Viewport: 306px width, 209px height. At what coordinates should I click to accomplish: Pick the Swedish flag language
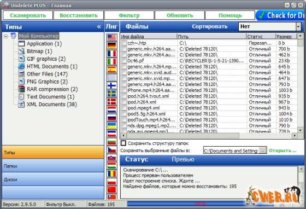pyautogui.click(x=112, y=94)
